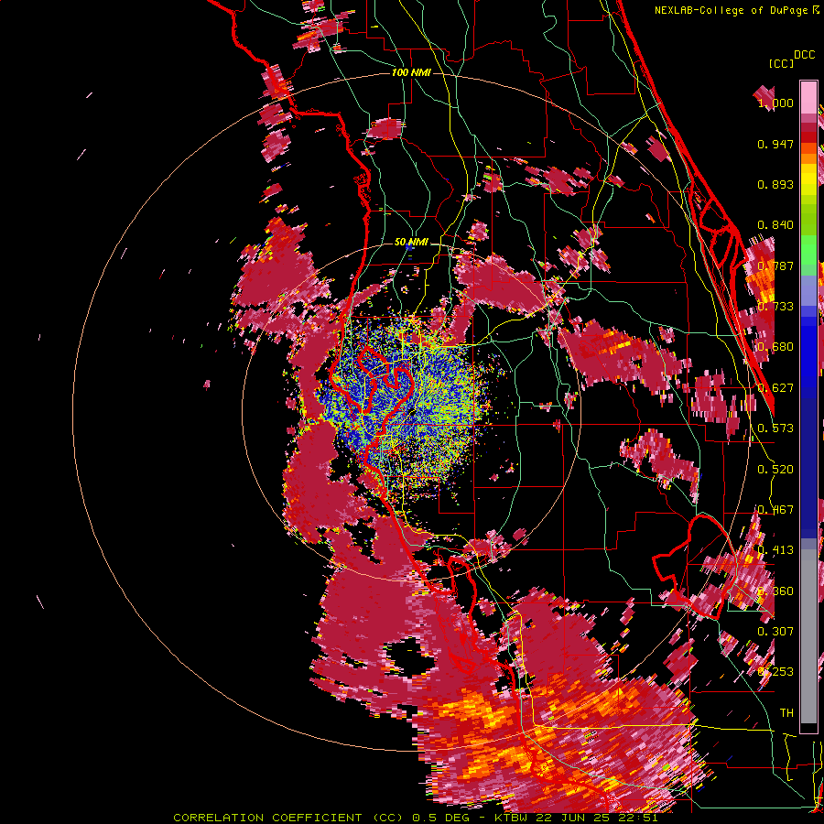
Task: Click the 0.947 scale value
Action: tap(775, 144)
